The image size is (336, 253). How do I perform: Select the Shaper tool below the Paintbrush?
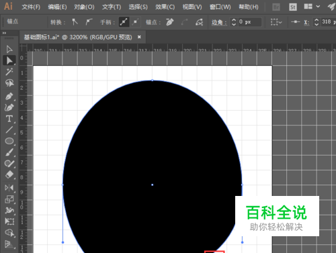coord(9,164)
